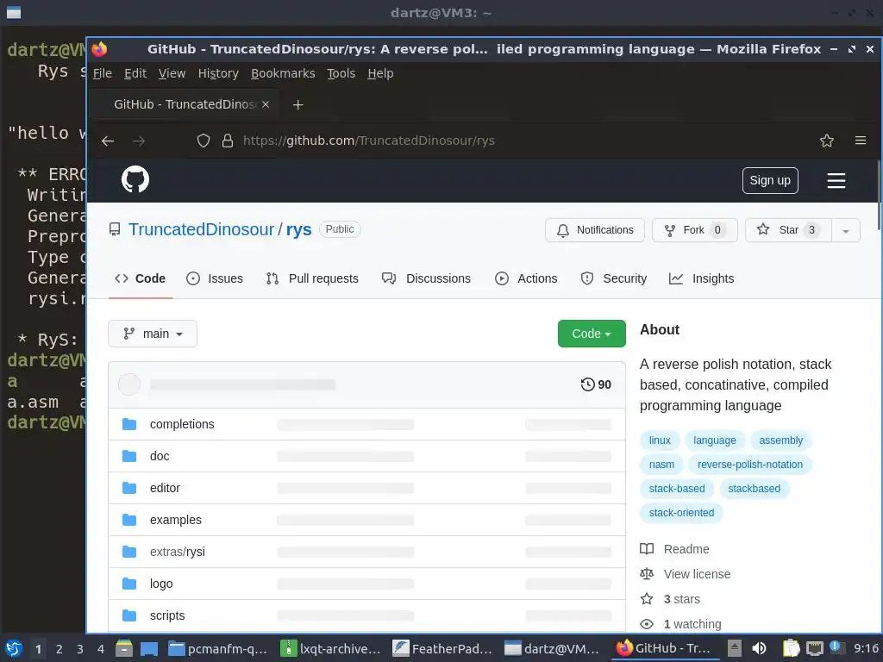The width and height of the screenshot is (883, 662).
Task: Open the Star lists dropdown arrow
Action: [x=845, y=230]
